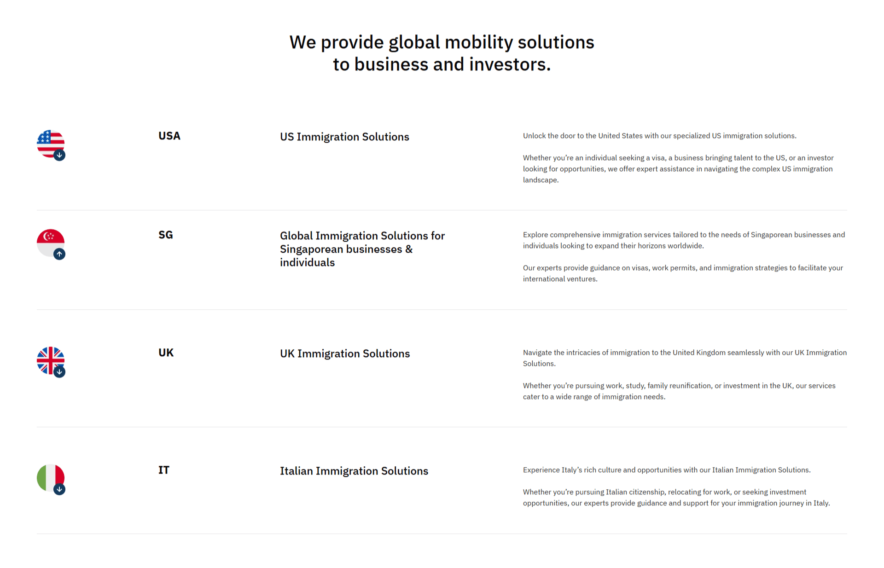
Task: Open Italian Immigration Solutions heading
Action: coord(354,471)
